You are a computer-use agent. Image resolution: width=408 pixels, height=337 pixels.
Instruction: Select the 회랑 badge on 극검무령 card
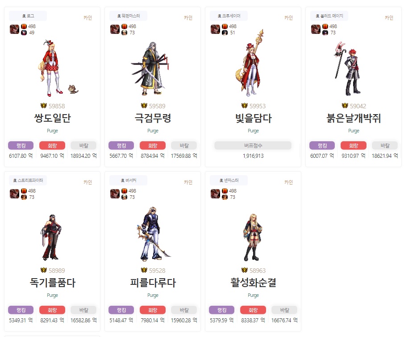point(153,145)
